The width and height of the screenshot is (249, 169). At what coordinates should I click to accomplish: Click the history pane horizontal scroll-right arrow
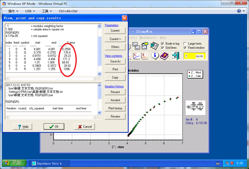click(x=95, y=117)
